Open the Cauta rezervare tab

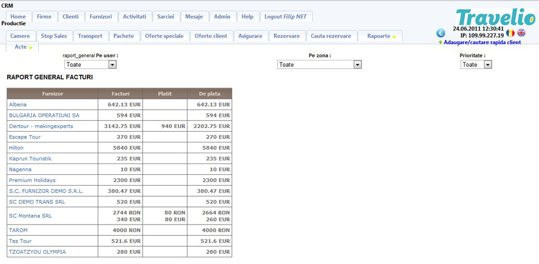coord(331,36)
